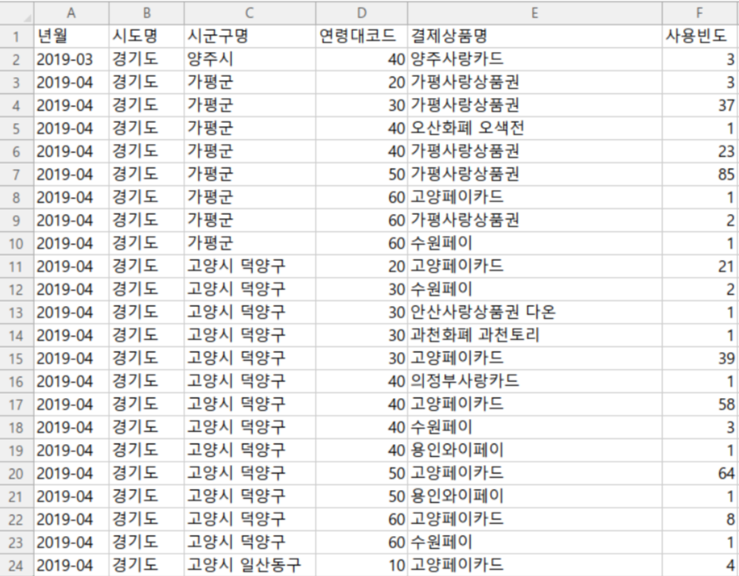Select 용인와이페이 in row 19

pyautogui.click(x=534, y=451)
